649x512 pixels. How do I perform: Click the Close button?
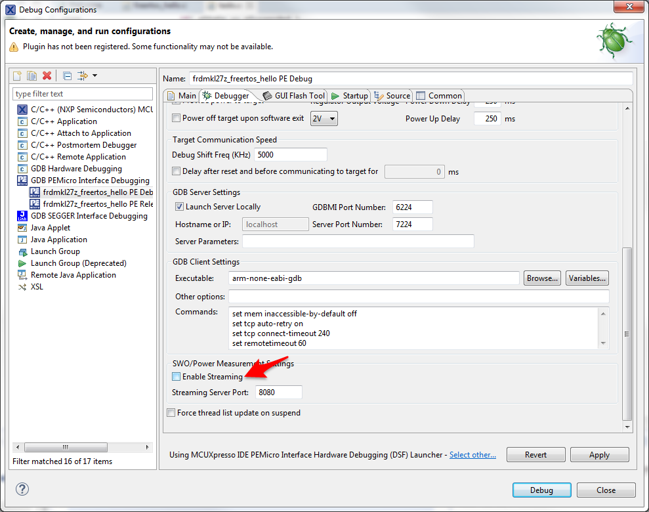tap(606, 490)
